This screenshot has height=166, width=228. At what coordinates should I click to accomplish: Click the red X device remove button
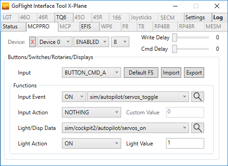[x=33, y=42]
